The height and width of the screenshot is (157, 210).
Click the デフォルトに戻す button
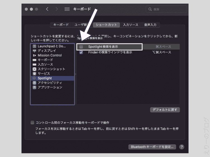165,110
